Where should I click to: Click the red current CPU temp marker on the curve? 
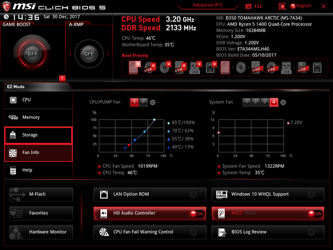click(x=129, y=145)
